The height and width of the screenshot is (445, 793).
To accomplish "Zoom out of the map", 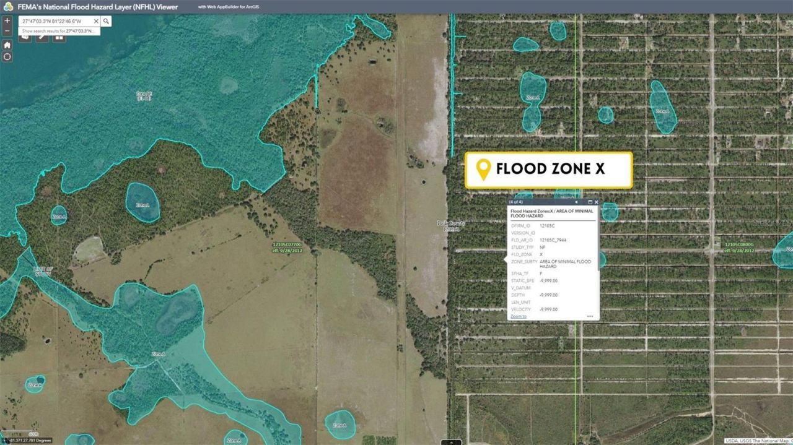I will (x=7, y=30).
